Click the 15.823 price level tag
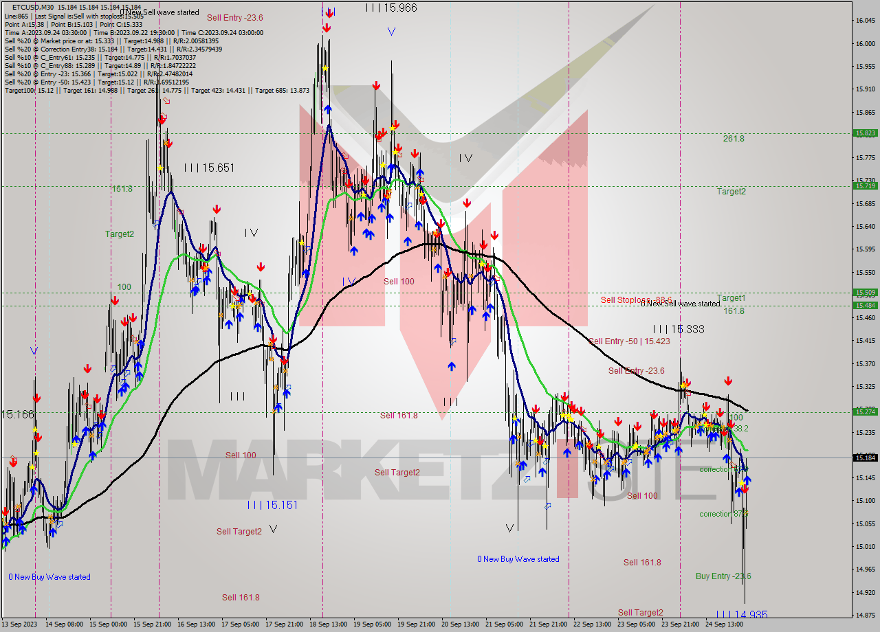The width and height of the screenshot is (880, 632). (864, 133)
